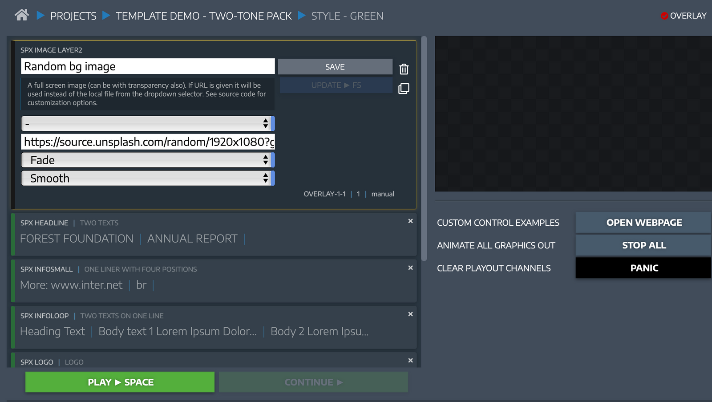Open the Smooth easing dropdown

148,178
